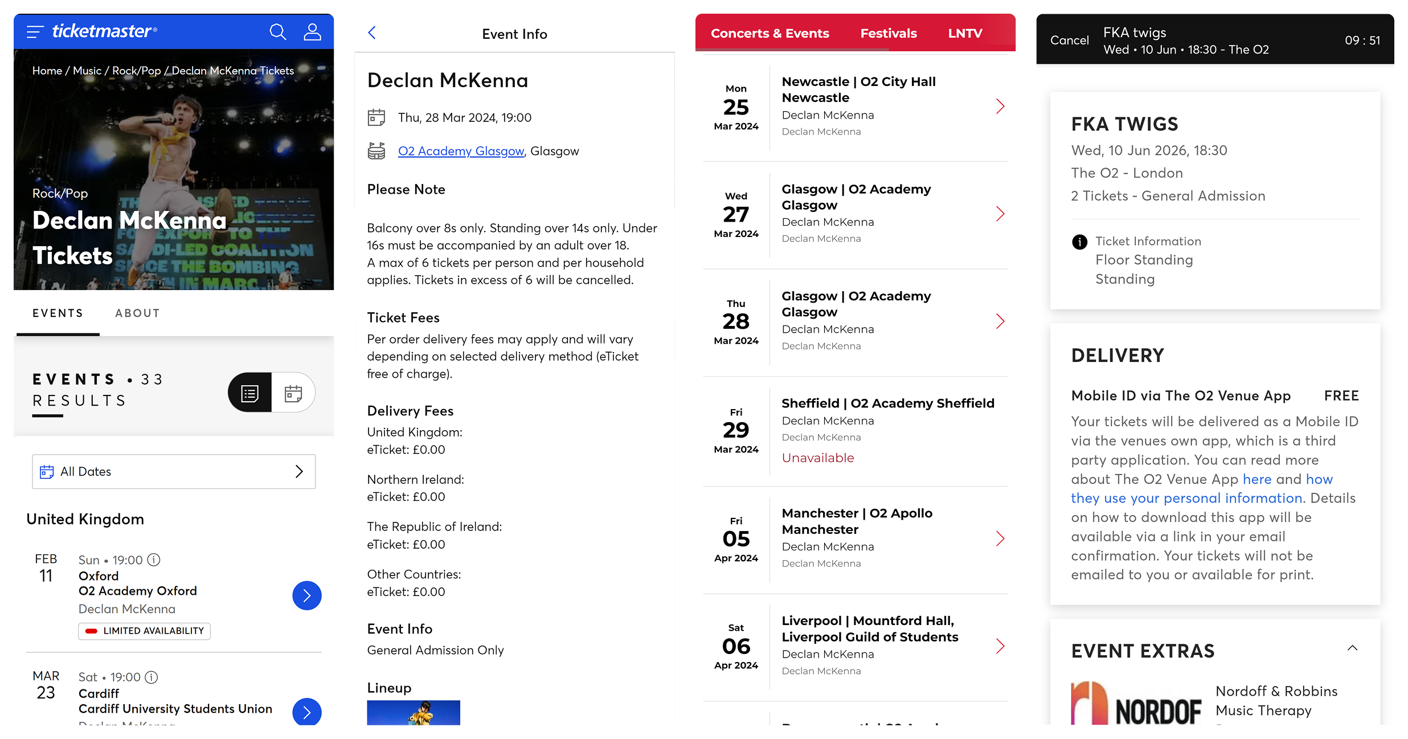1408x739 pixels.
Task: Open info icon for Cardiff Sat 19:00
Action: click(152, 677)
